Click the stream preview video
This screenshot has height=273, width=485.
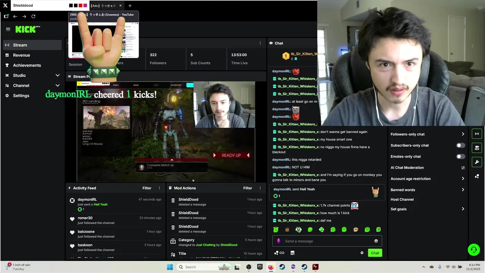(x=166, y=132)
